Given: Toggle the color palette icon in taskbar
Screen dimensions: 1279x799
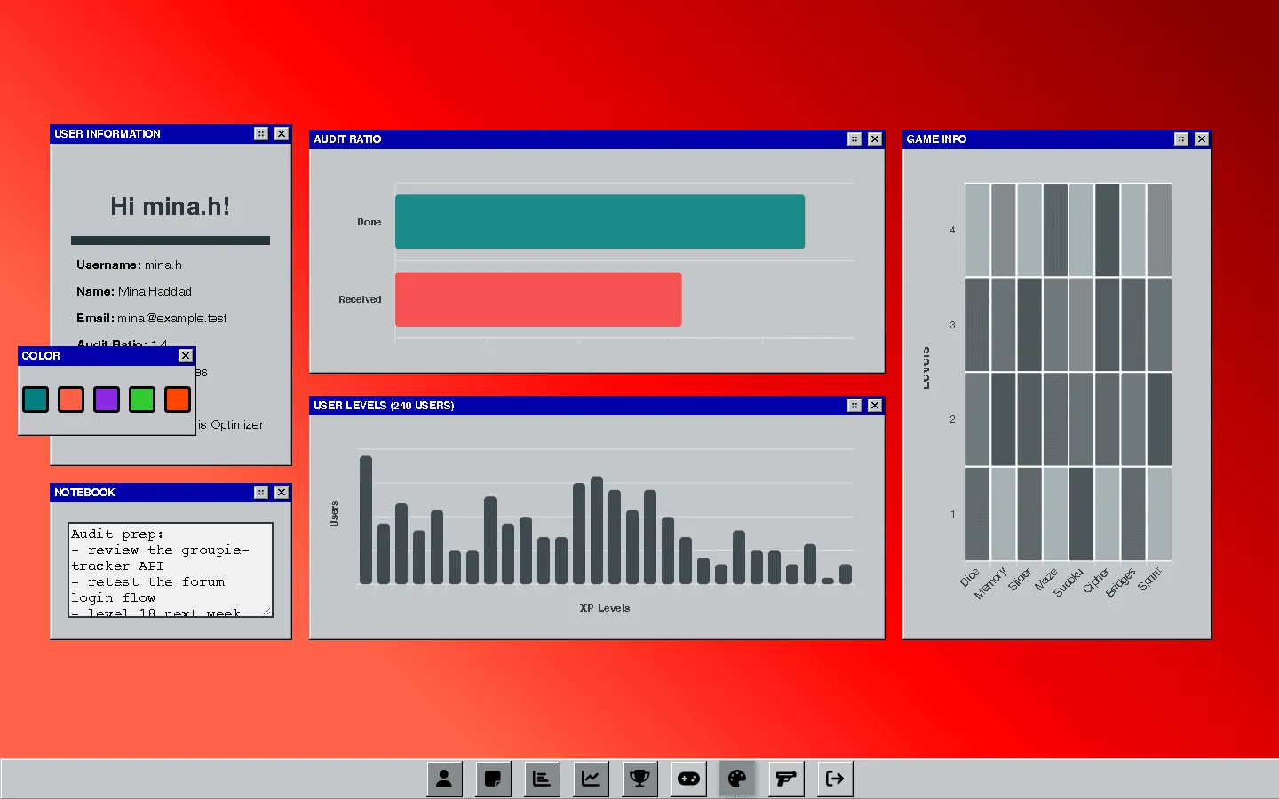Looking at the screenshot, I should pyautogui.click(x=737, y=779).
